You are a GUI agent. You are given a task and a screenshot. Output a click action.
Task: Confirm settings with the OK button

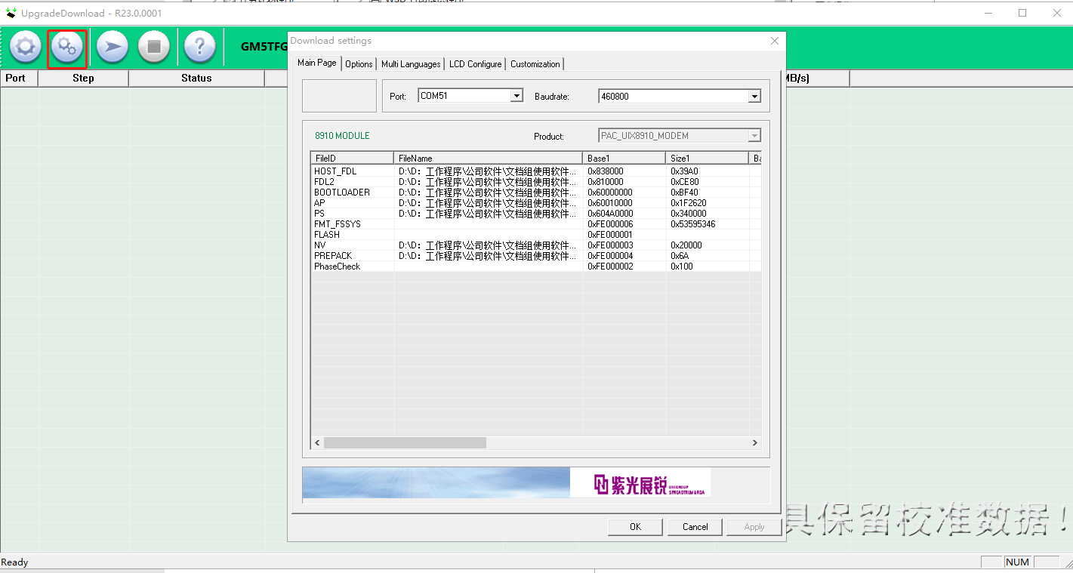coord(635,527)
